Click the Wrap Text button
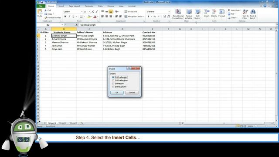 [131, 12]
